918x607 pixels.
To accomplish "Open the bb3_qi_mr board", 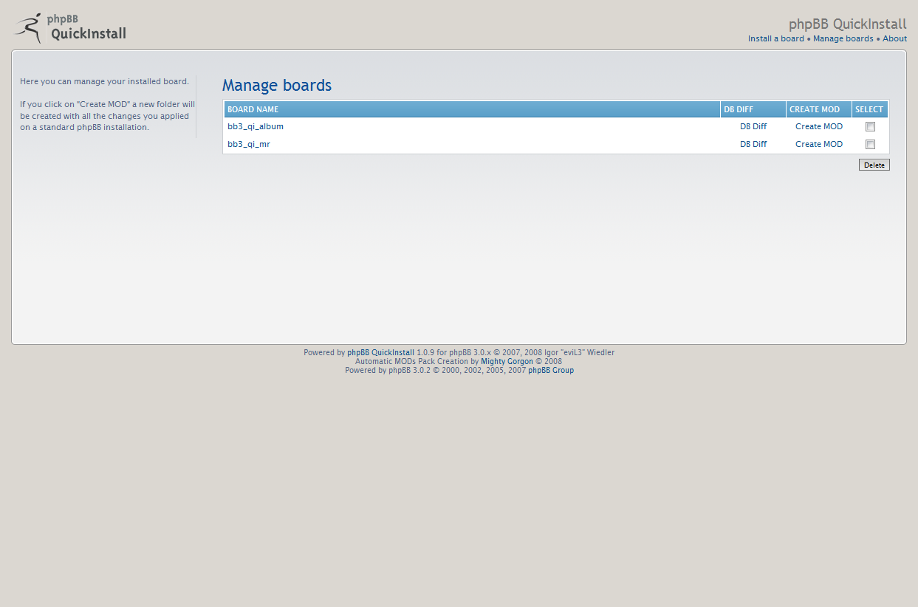I will click(249, 144).
